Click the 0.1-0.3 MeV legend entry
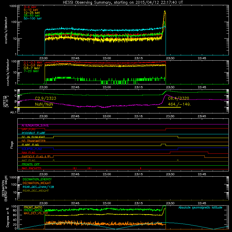232x232 pixels. pyautogui.click(x=33, y=62)
